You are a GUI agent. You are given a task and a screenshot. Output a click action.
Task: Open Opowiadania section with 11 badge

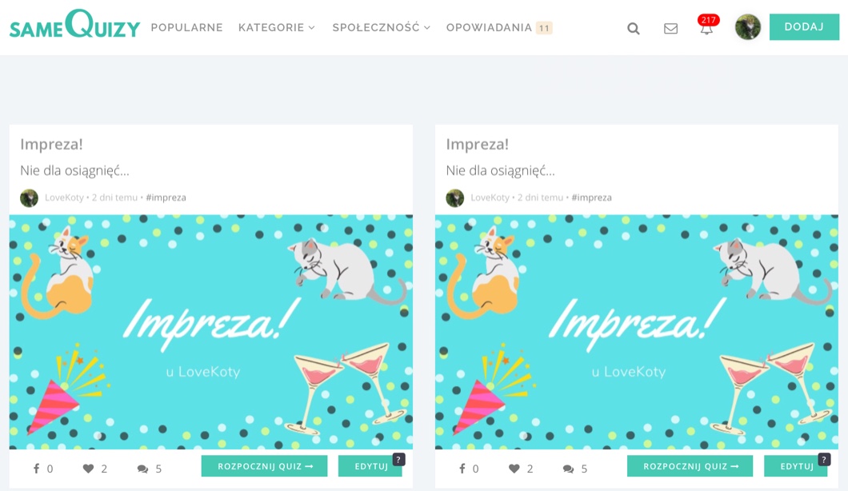click(498, 27)
